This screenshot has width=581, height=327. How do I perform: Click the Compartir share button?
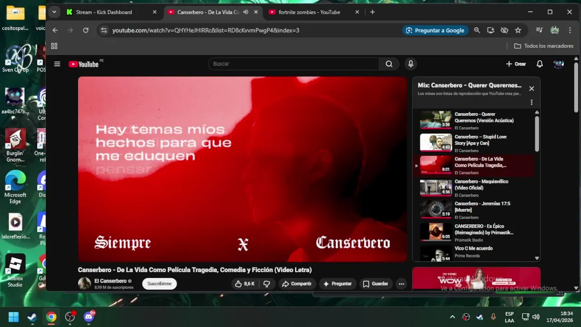(x=296, y=284)
